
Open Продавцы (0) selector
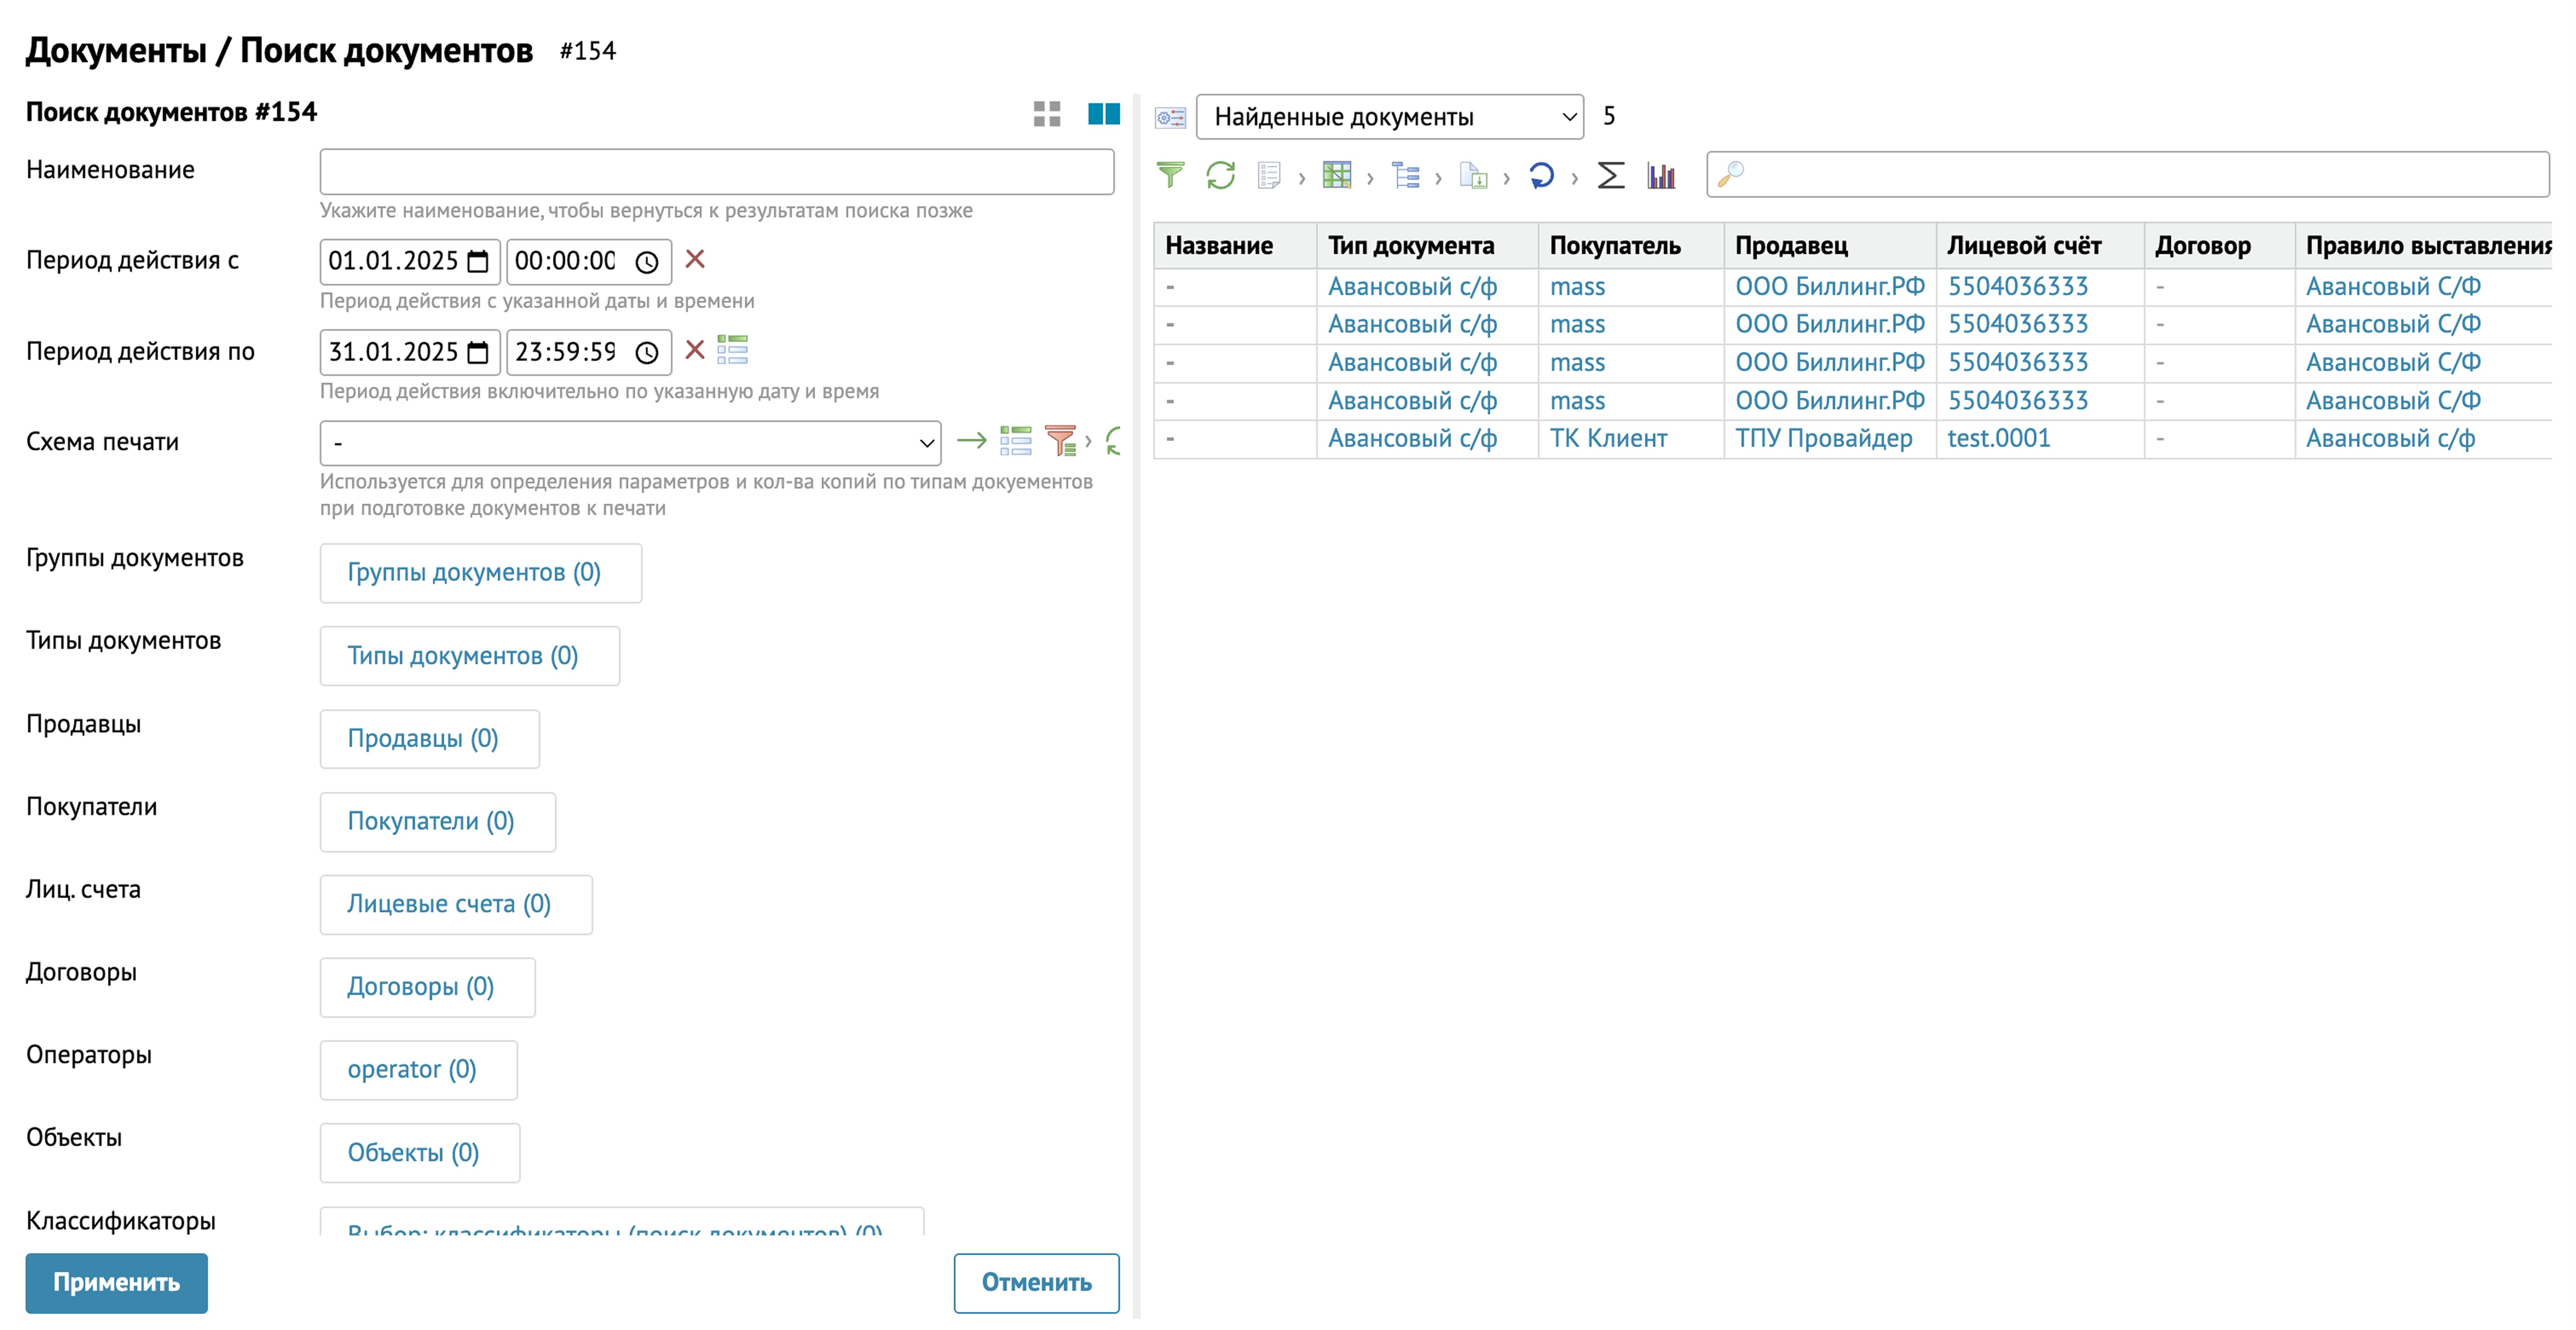coord(429,739)
